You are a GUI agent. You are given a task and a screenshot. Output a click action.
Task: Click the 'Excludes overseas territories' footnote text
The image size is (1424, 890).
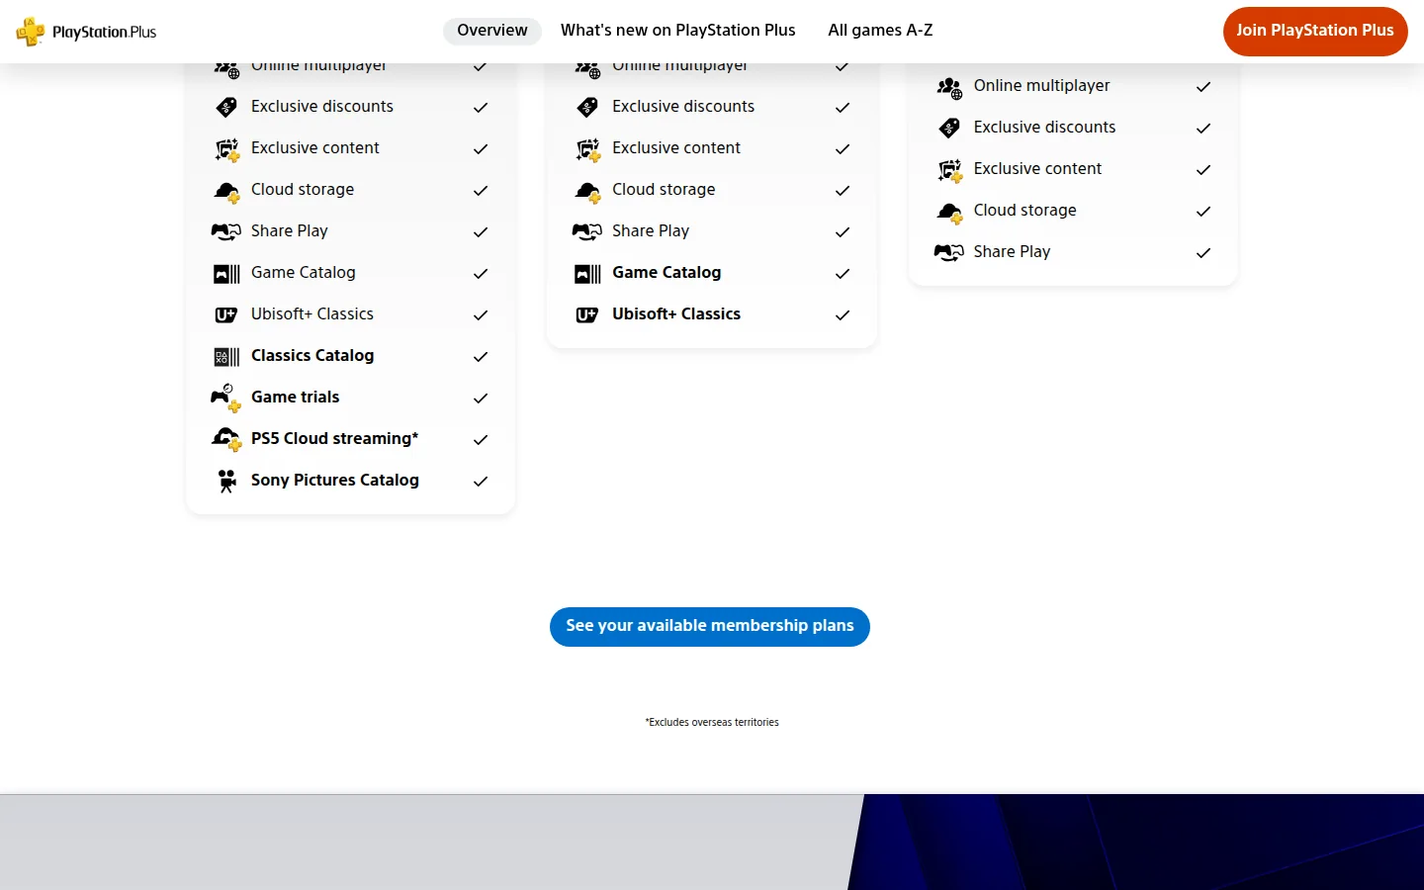point(712,723)
